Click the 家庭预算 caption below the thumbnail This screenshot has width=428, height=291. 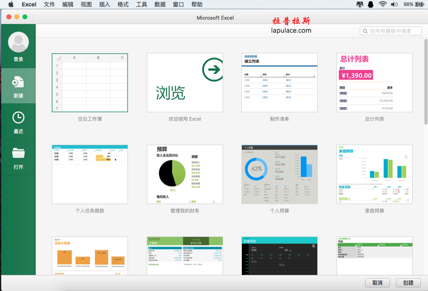click(x=375, y=210)
